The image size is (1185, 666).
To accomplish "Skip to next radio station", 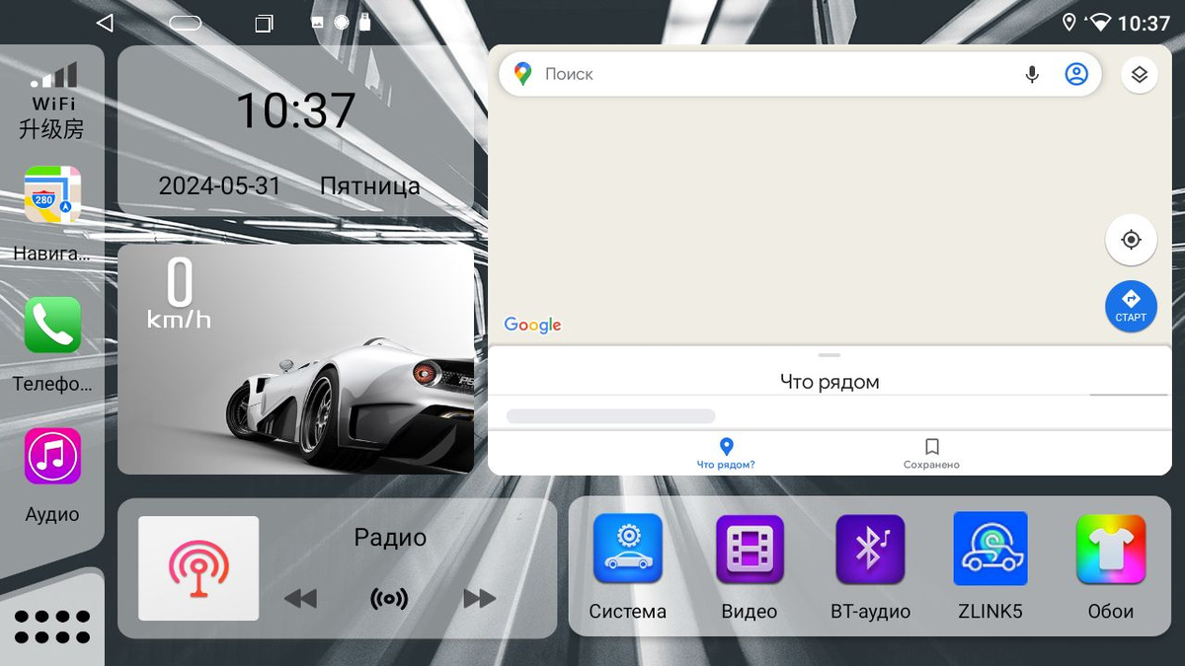I will [x=479, y=598].
